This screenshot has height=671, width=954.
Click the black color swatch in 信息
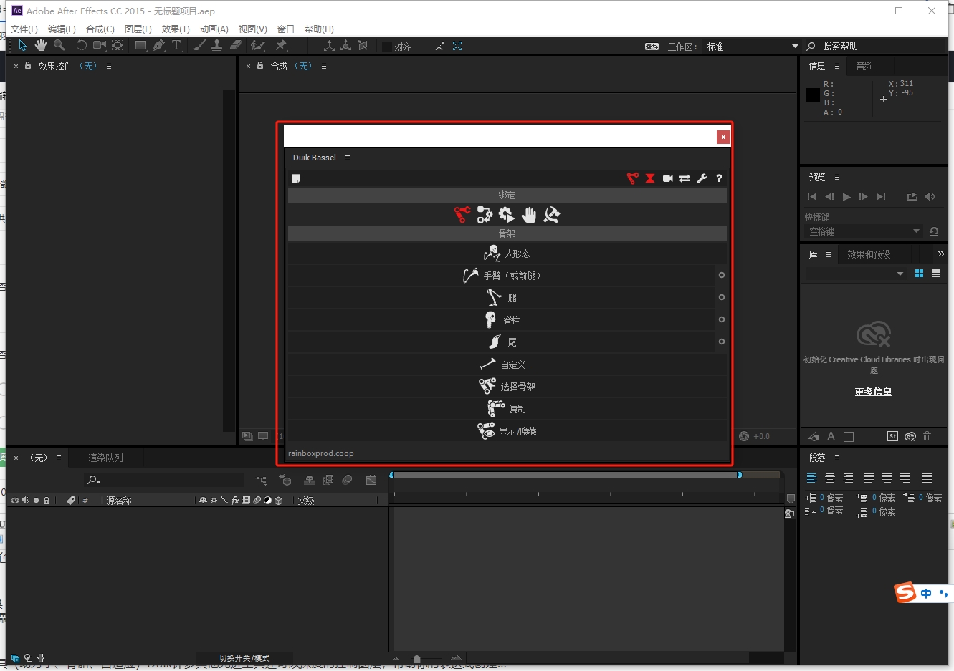click(x=812, y=95)
